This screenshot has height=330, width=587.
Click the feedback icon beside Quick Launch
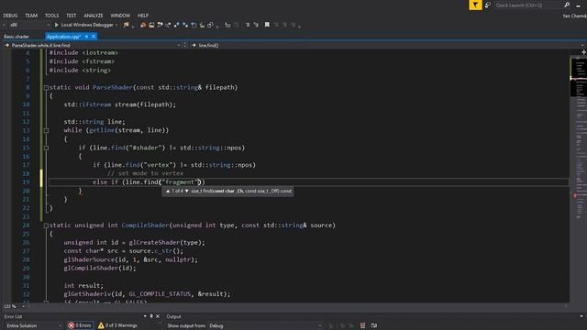488,5
